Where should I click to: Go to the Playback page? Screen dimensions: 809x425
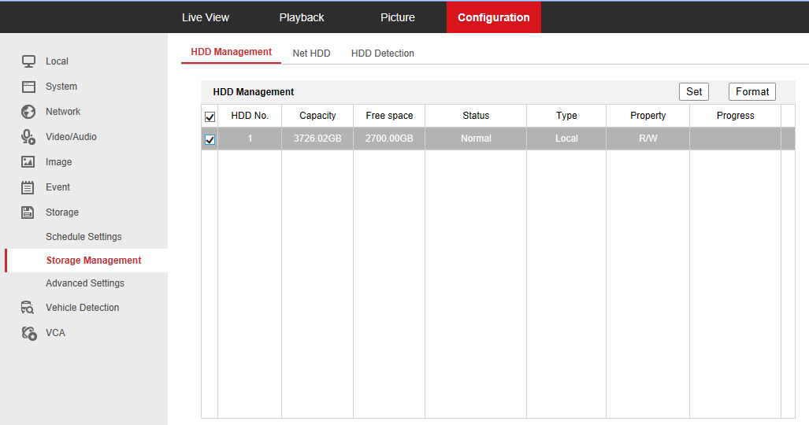pos(302,17)
